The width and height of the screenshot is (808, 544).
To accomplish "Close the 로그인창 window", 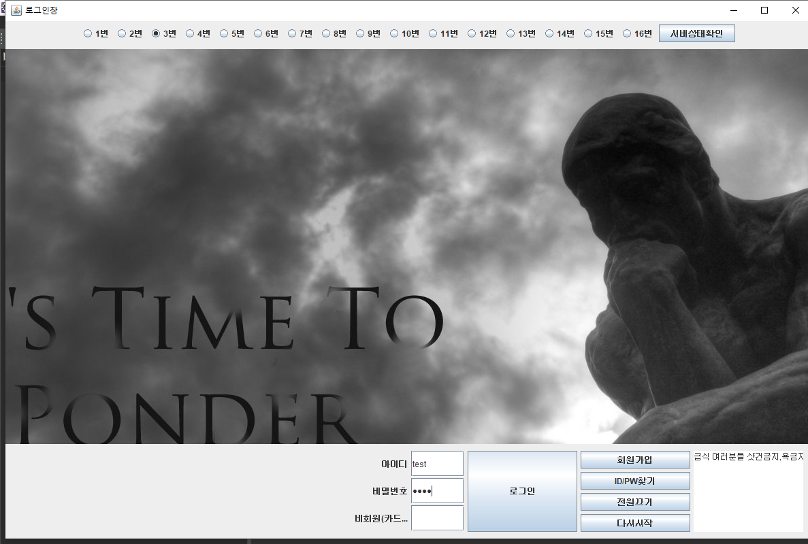I will pyautogui.click(x=795, y=10).
